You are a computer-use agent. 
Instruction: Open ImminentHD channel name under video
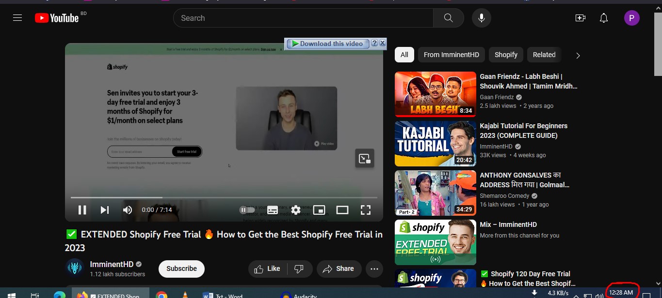click(112, 264)
